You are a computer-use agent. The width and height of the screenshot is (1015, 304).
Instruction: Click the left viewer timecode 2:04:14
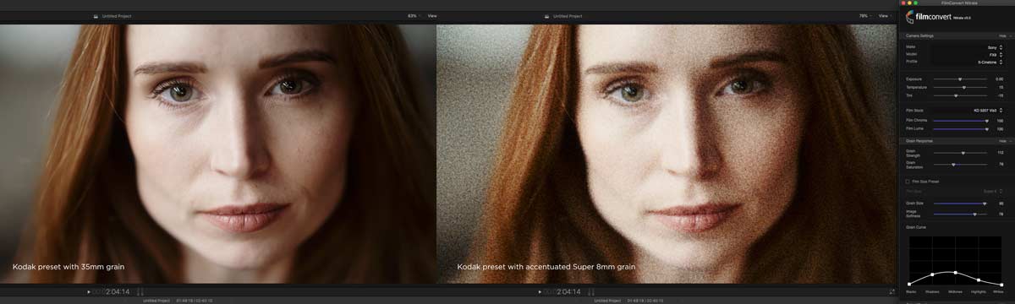point(118,291)
